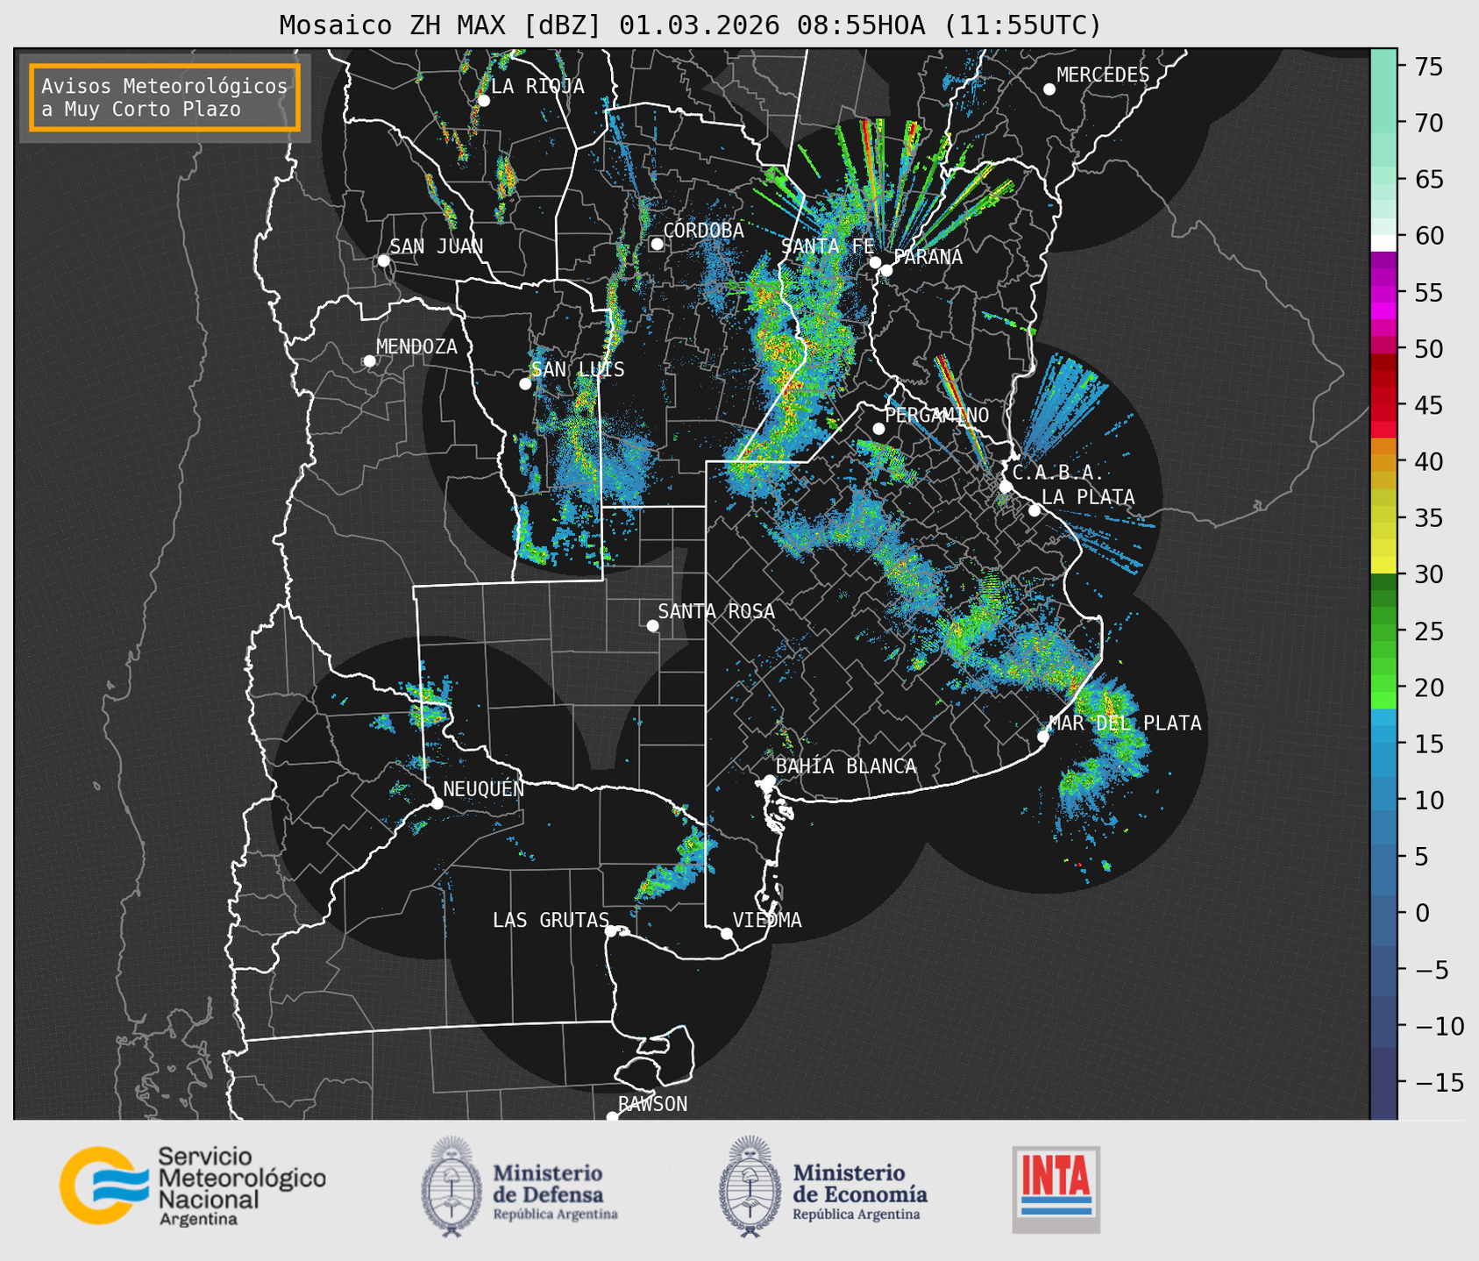Click the CÓRDOBA city label
This screenshot has width=1479, height=1261.
tap(703, 231)
